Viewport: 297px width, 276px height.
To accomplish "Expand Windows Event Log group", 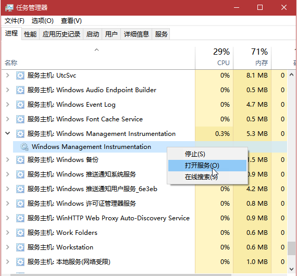I will click(8, 105).
